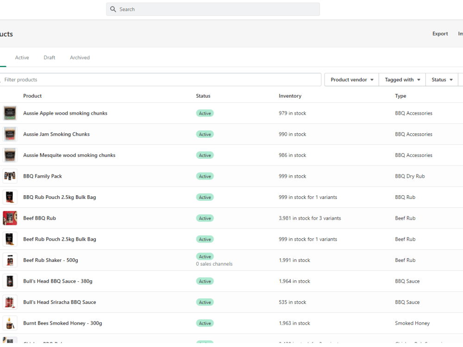Focus the top Search field

click(213, 9)
